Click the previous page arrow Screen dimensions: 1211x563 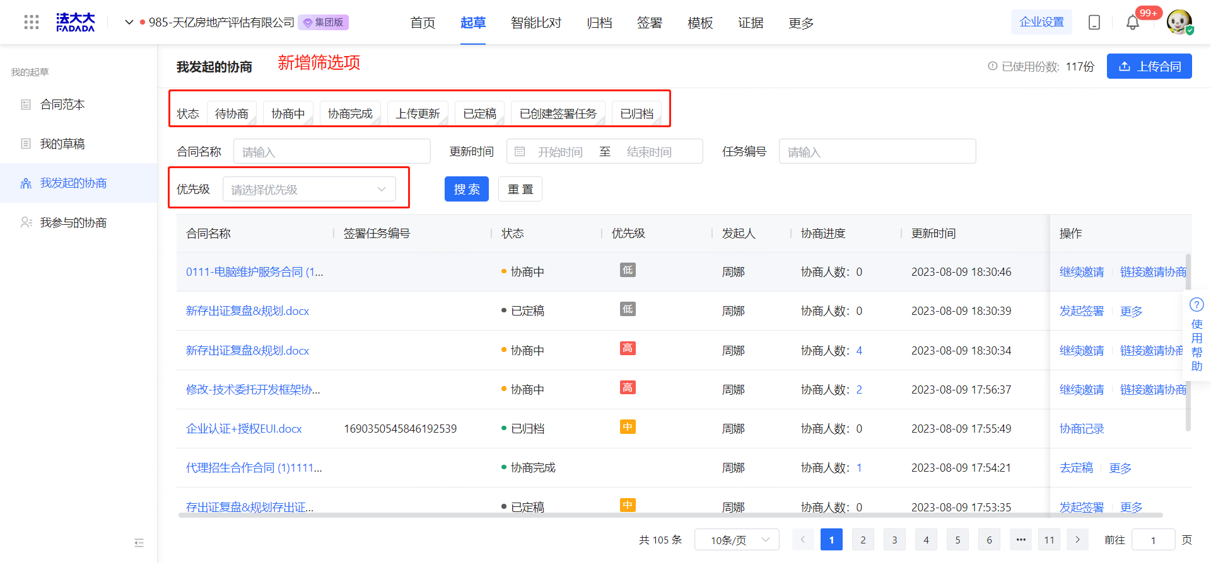point(803,540)
